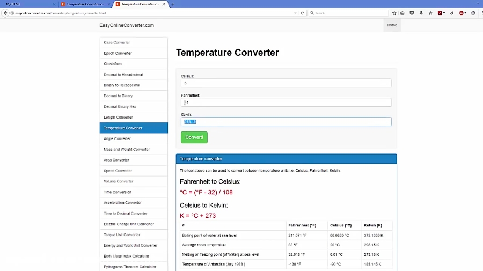This screenshot has height=271, width=483.
Task: Click the Temperature converter panel header
Action: click(286, 159)
